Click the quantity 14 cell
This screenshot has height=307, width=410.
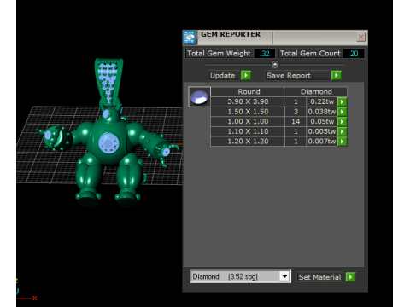[296, 122]
